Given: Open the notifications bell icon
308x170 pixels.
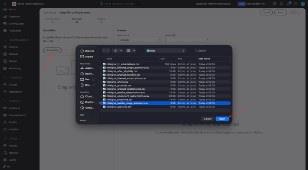Looking at the screenshot, I should [x=289, y=4].
